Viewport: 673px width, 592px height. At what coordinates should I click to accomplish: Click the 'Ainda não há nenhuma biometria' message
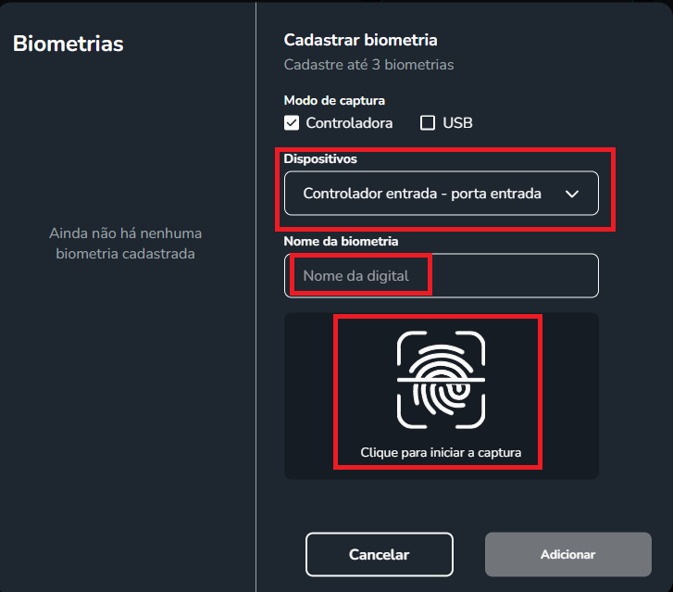tap(125, 243)
